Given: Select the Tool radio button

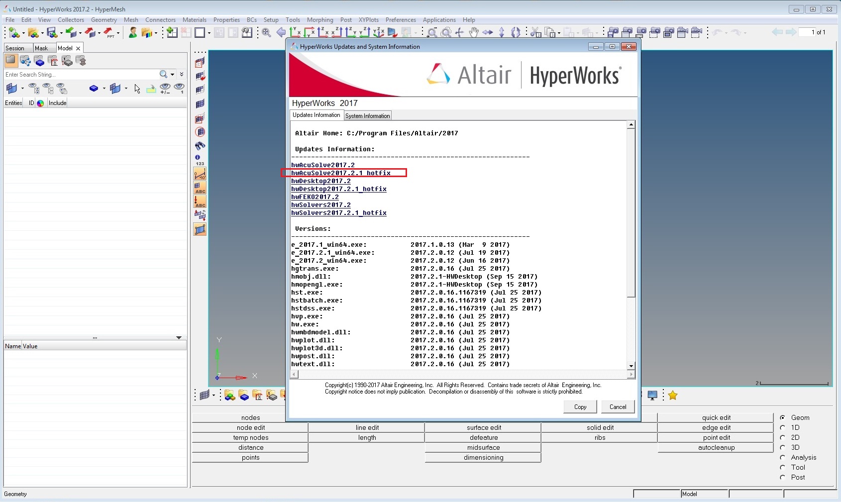Looking at the screenshot, I should [783, 467].
